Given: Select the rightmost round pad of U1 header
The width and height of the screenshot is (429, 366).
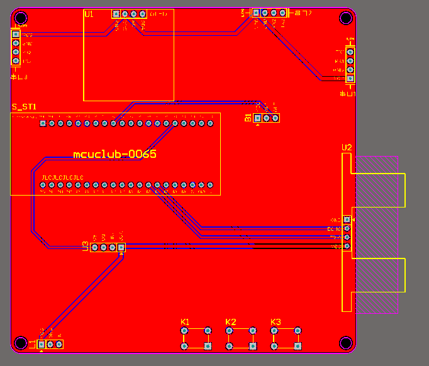Looking at the screenshot, I should [x=143, y=14].
